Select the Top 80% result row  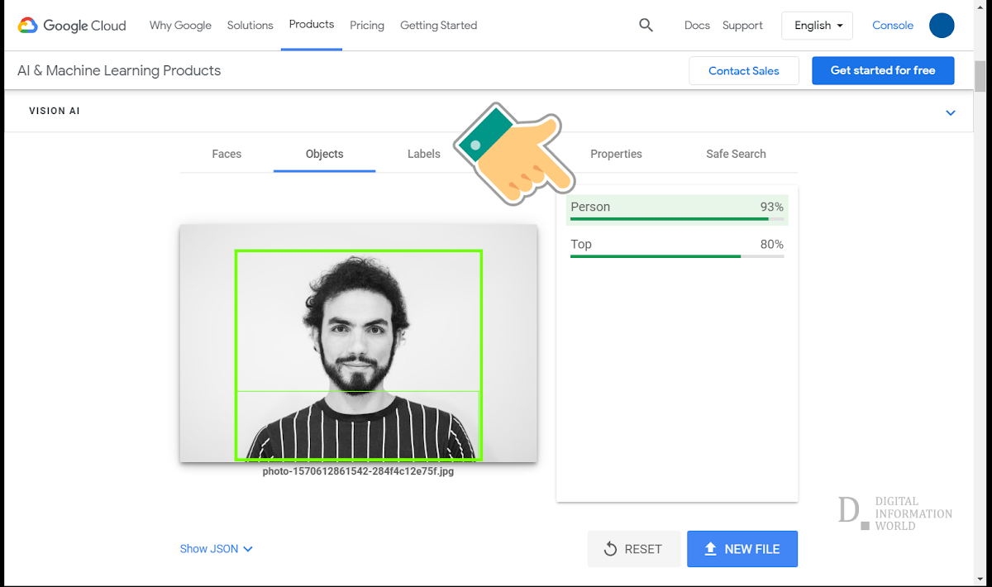click(x=677, y=247)
